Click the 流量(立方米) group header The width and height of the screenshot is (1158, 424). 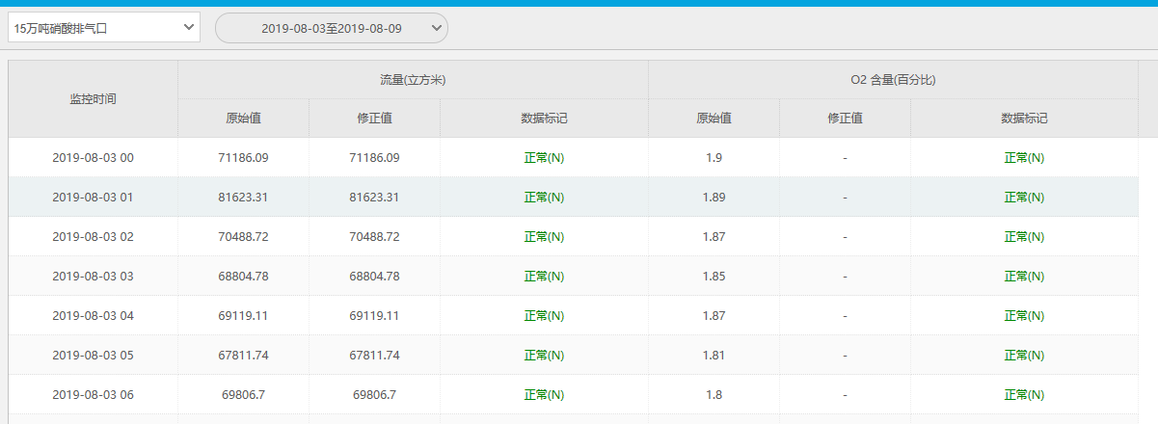413,80
